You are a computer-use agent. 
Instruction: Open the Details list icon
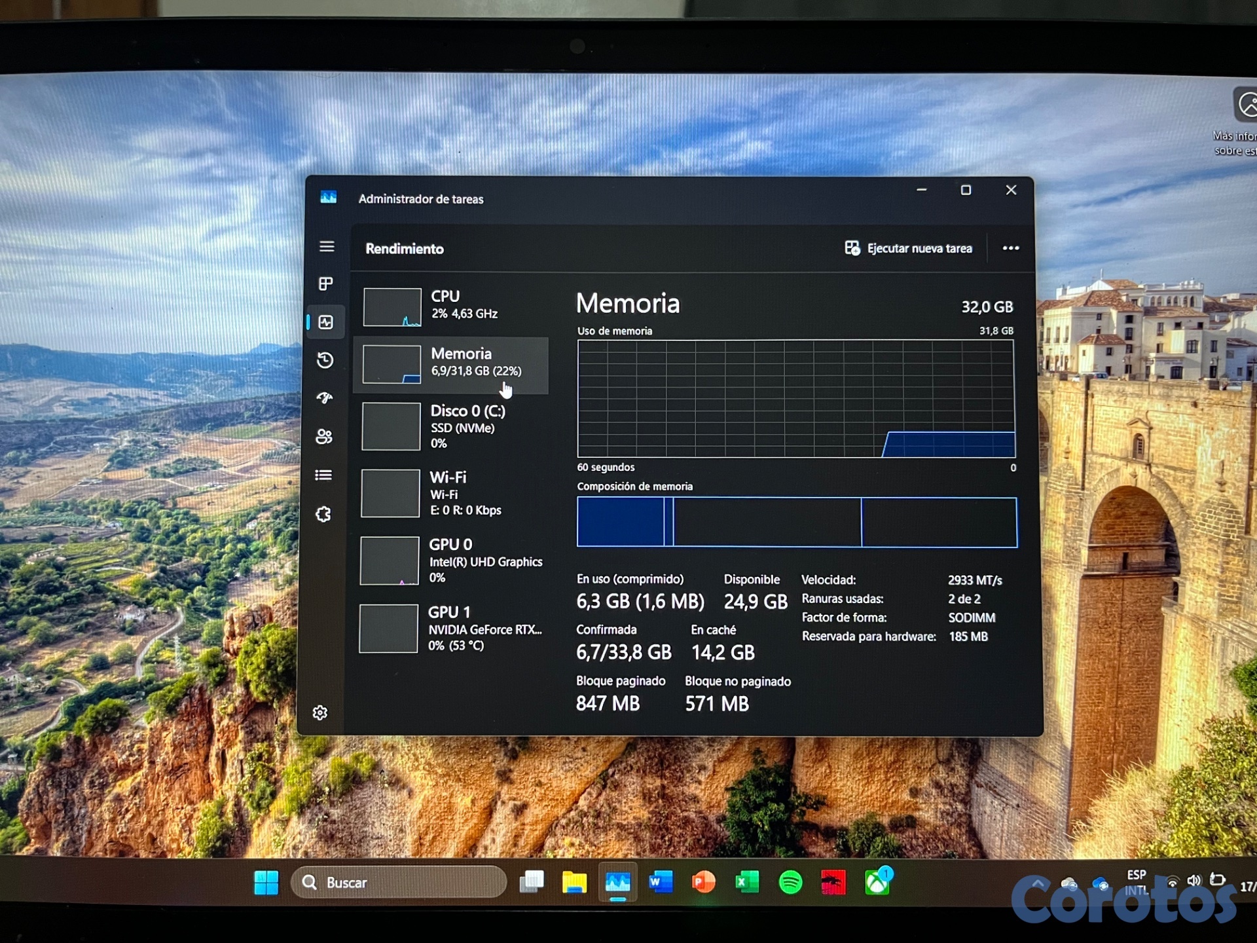[x=323, y=475]
